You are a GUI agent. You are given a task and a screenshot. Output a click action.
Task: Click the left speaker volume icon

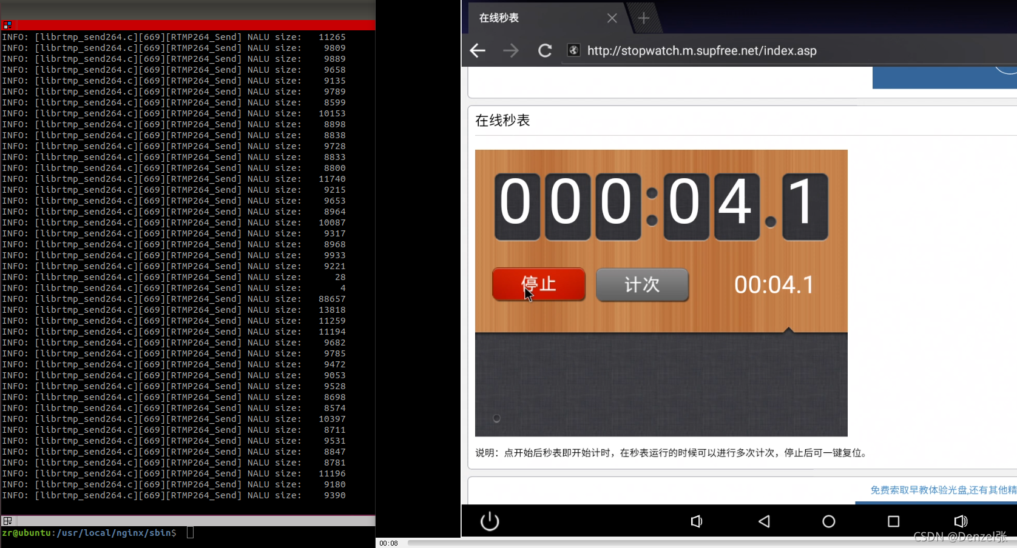697,521
